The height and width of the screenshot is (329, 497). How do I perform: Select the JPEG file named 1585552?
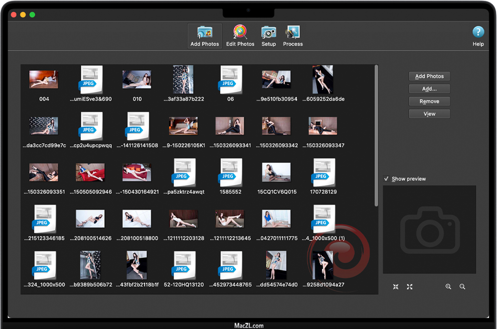click(230, 173)
